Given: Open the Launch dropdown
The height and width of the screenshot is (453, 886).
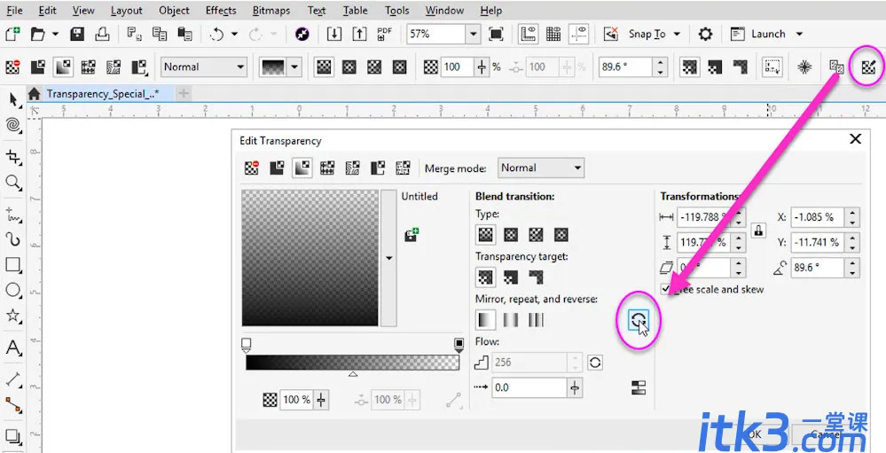Looking at the screenshot, I should (800, 34).
